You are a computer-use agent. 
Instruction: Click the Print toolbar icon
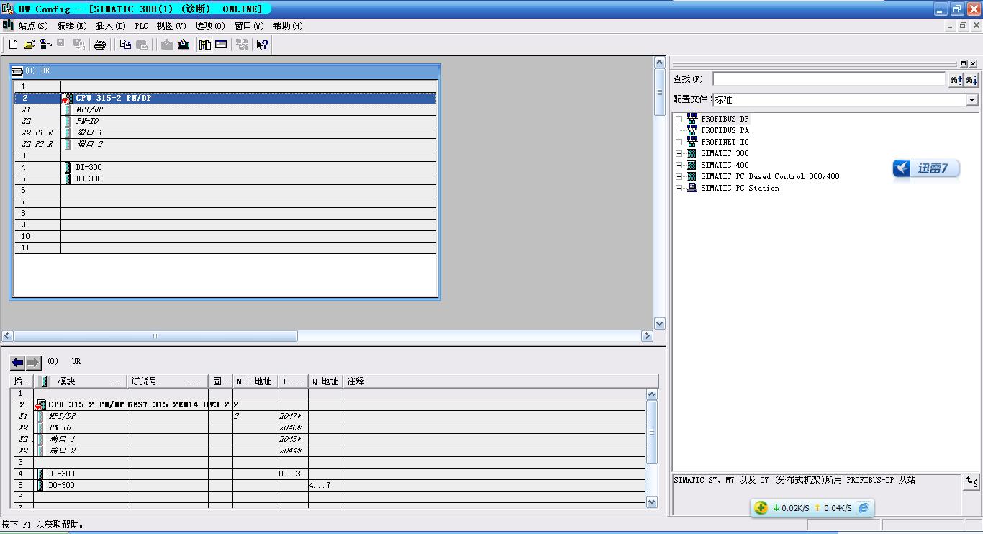click(x=100, y=45)
